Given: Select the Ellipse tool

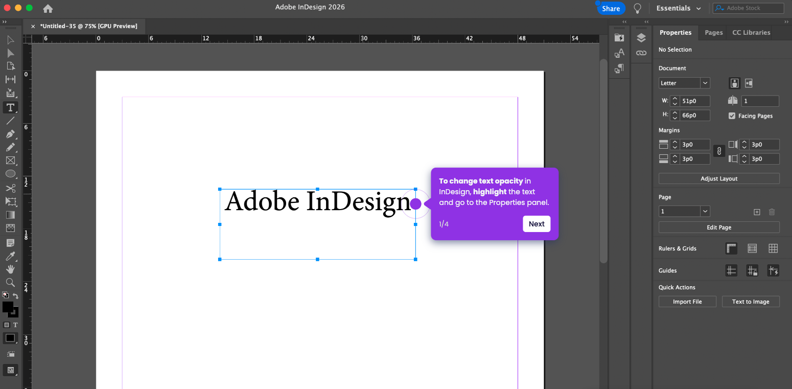Looking at the screenshot, I should [x=11, y=174].
